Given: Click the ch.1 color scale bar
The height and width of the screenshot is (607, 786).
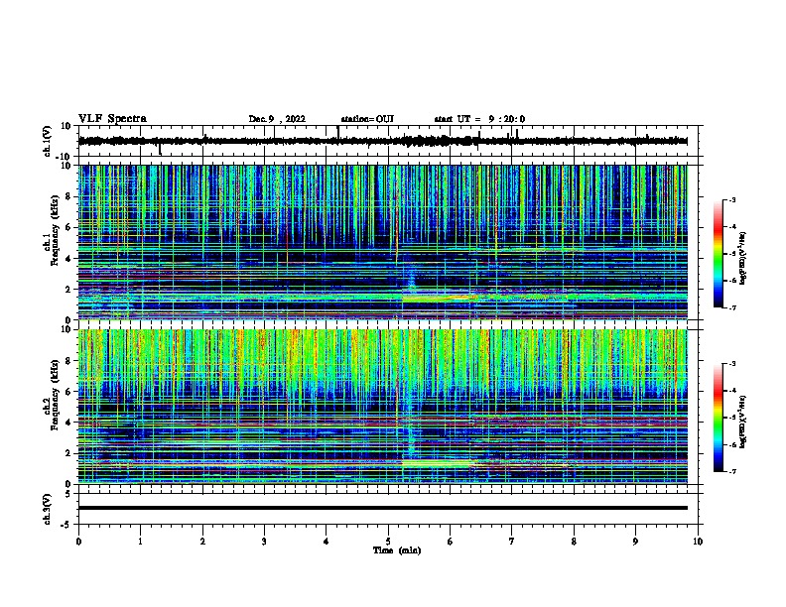Looking at the screenshot, I should click(718, 254).
